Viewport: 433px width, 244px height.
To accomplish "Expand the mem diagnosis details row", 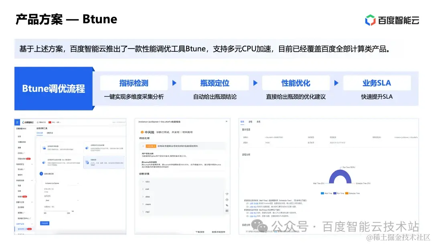I will [182, 204].
